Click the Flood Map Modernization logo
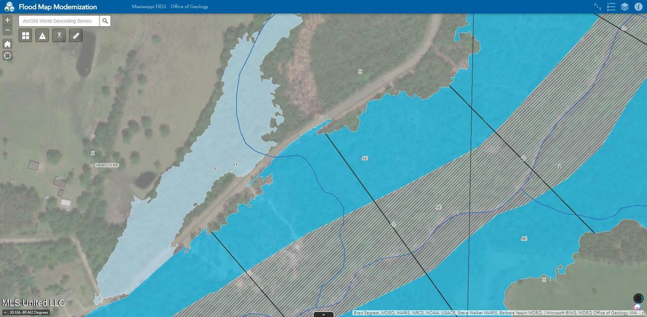This screenshot has width=647, height=317. [x=9, y=7]
